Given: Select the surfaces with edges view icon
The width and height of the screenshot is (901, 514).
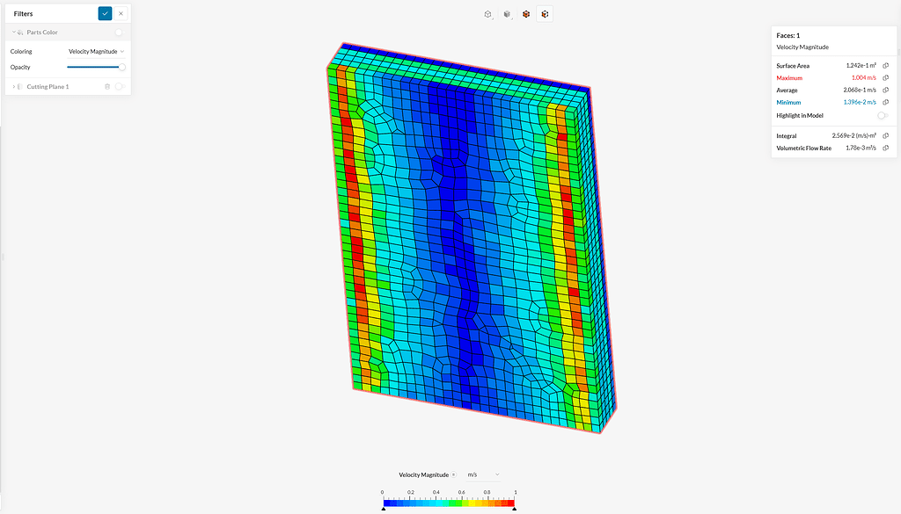Looking at the screenshot, I should pyautogui.click(x=544, y=13).
